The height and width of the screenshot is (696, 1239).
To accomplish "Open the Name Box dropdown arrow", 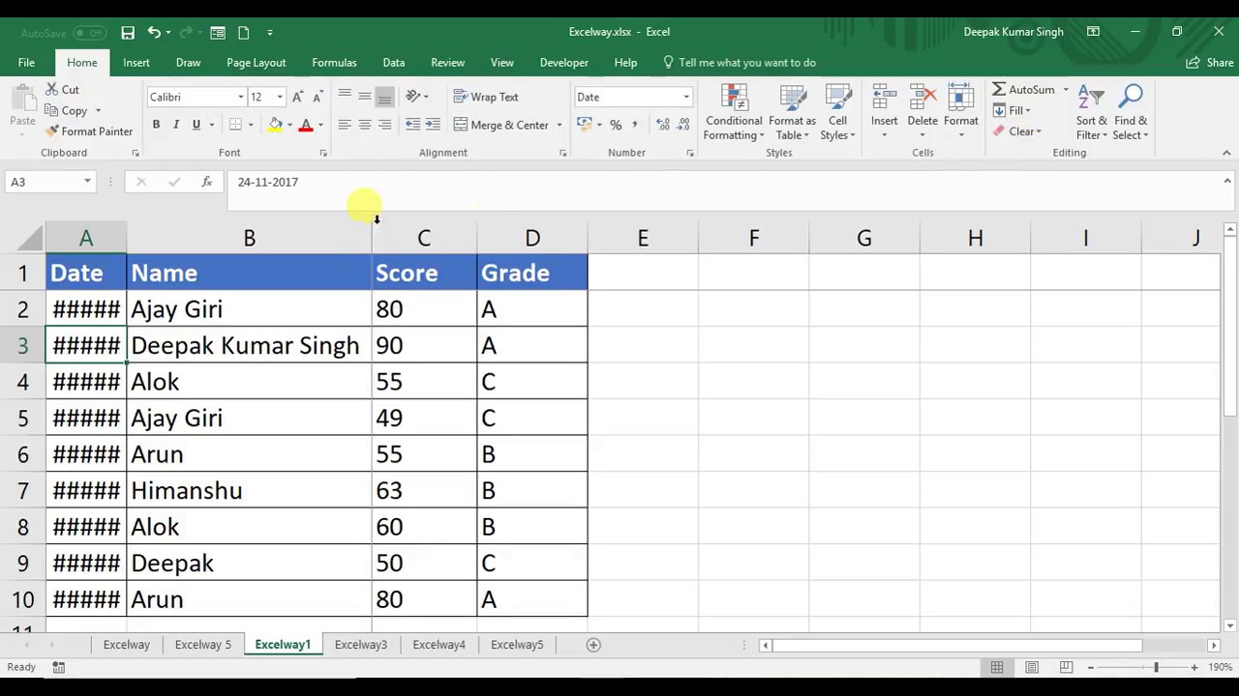I will point(87,182).
